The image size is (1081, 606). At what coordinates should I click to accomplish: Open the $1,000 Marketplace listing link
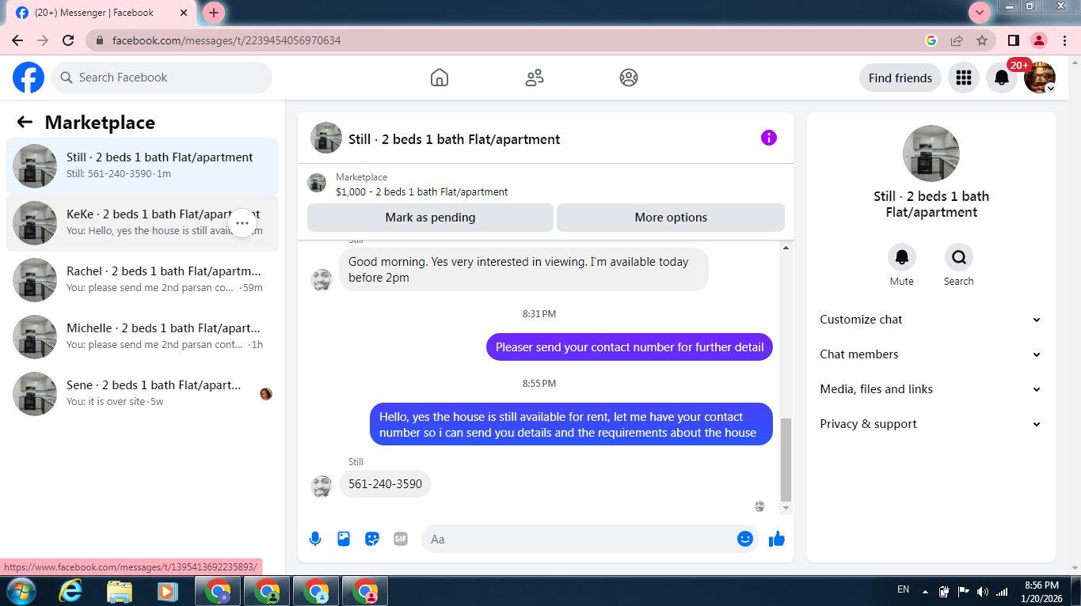pos(422,191)
